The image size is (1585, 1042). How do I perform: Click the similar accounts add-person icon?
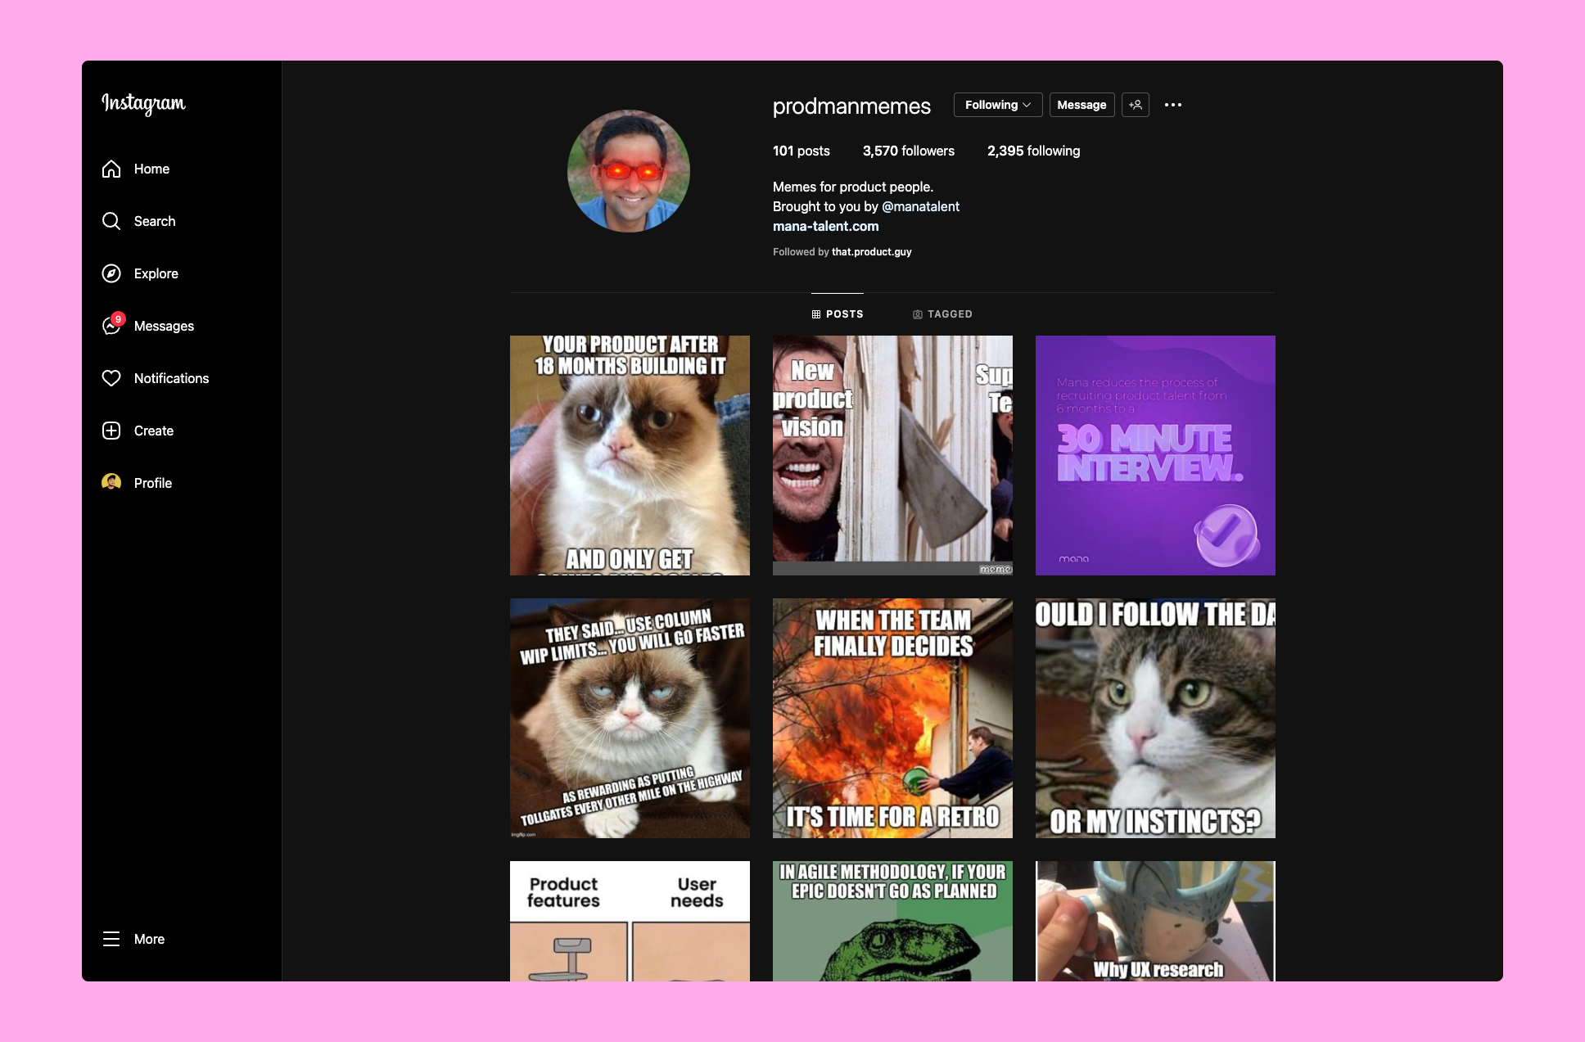pyautogui.click(x=1136, y=105)
